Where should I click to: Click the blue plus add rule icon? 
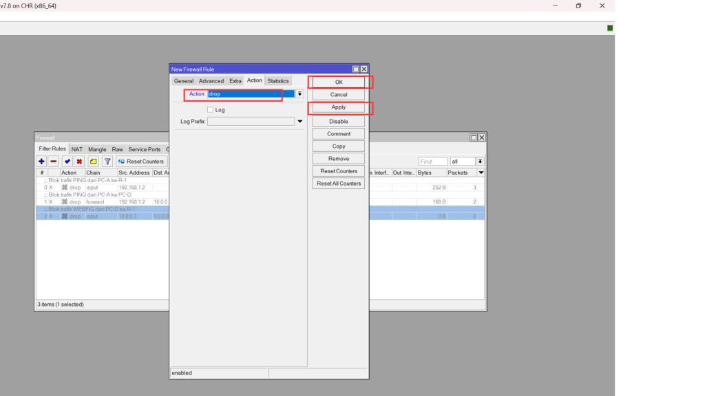pyautogui.click(x=41, y=161)
